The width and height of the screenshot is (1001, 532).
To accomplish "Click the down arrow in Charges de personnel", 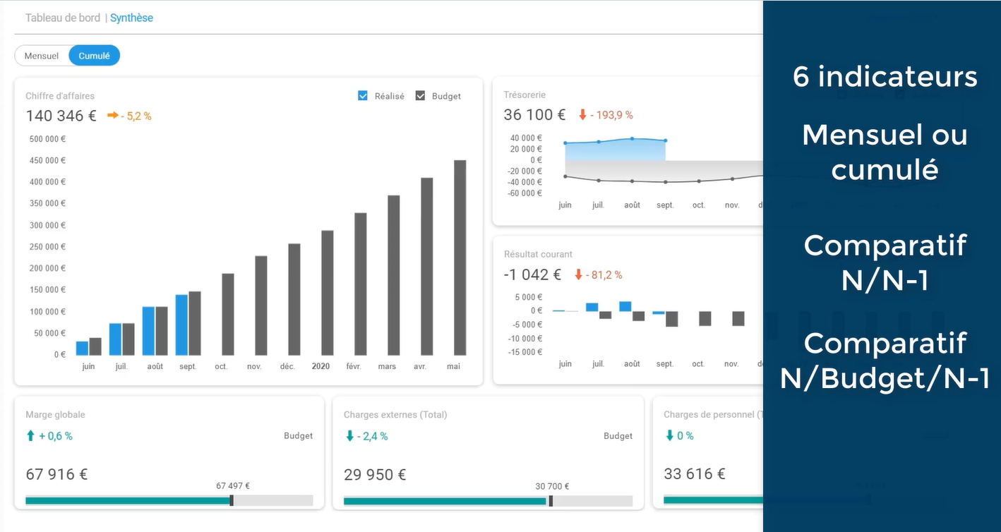I will 669,435.
